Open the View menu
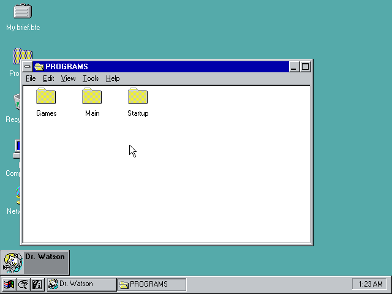The image size is (392, 294). pos(68,78)
